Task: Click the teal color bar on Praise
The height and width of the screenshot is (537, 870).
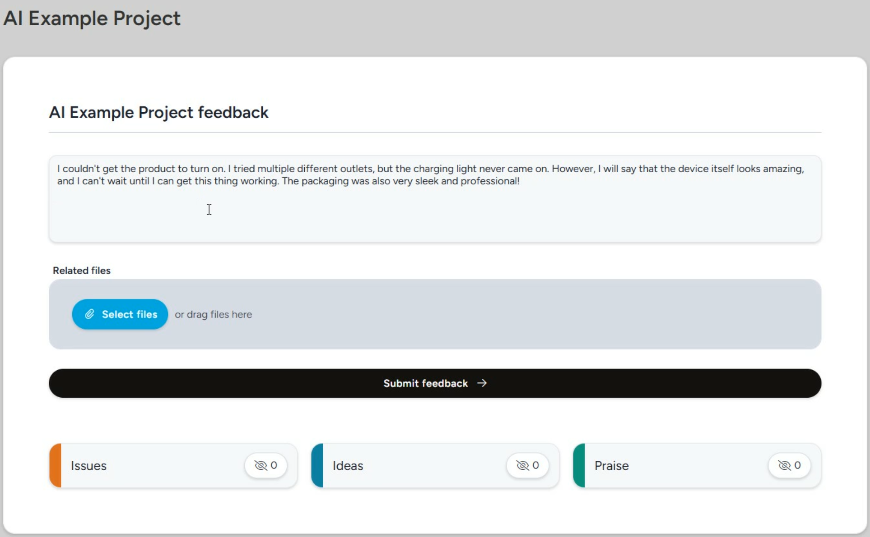Action: point(579,466)
